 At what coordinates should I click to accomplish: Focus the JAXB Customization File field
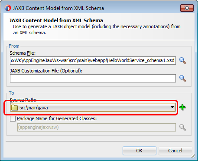(x=93, y=78)
